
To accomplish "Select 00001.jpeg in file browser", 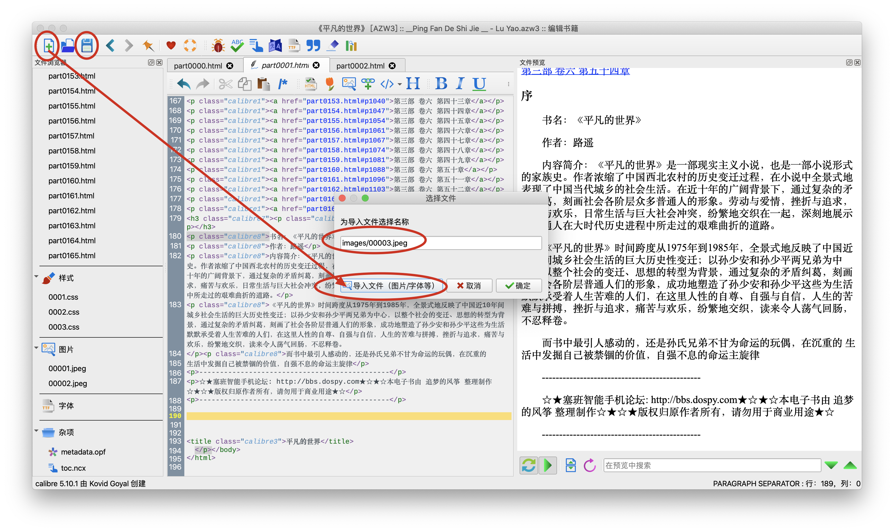I will coord(67,368).
